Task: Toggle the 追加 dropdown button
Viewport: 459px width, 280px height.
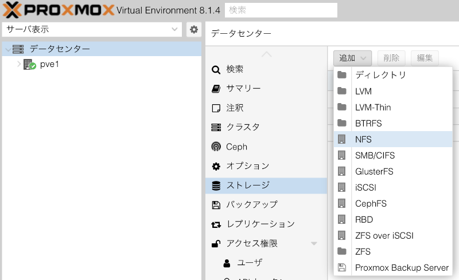Action: (x=352, y=58)
